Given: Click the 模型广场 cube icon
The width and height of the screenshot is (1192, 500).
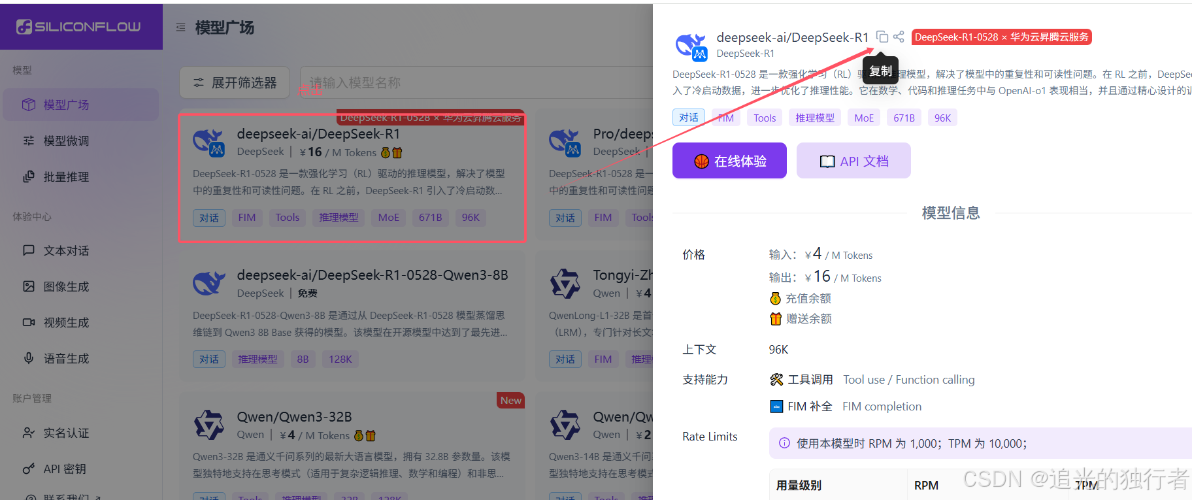Looking at the screenshot, I should (x=29, y=105).
